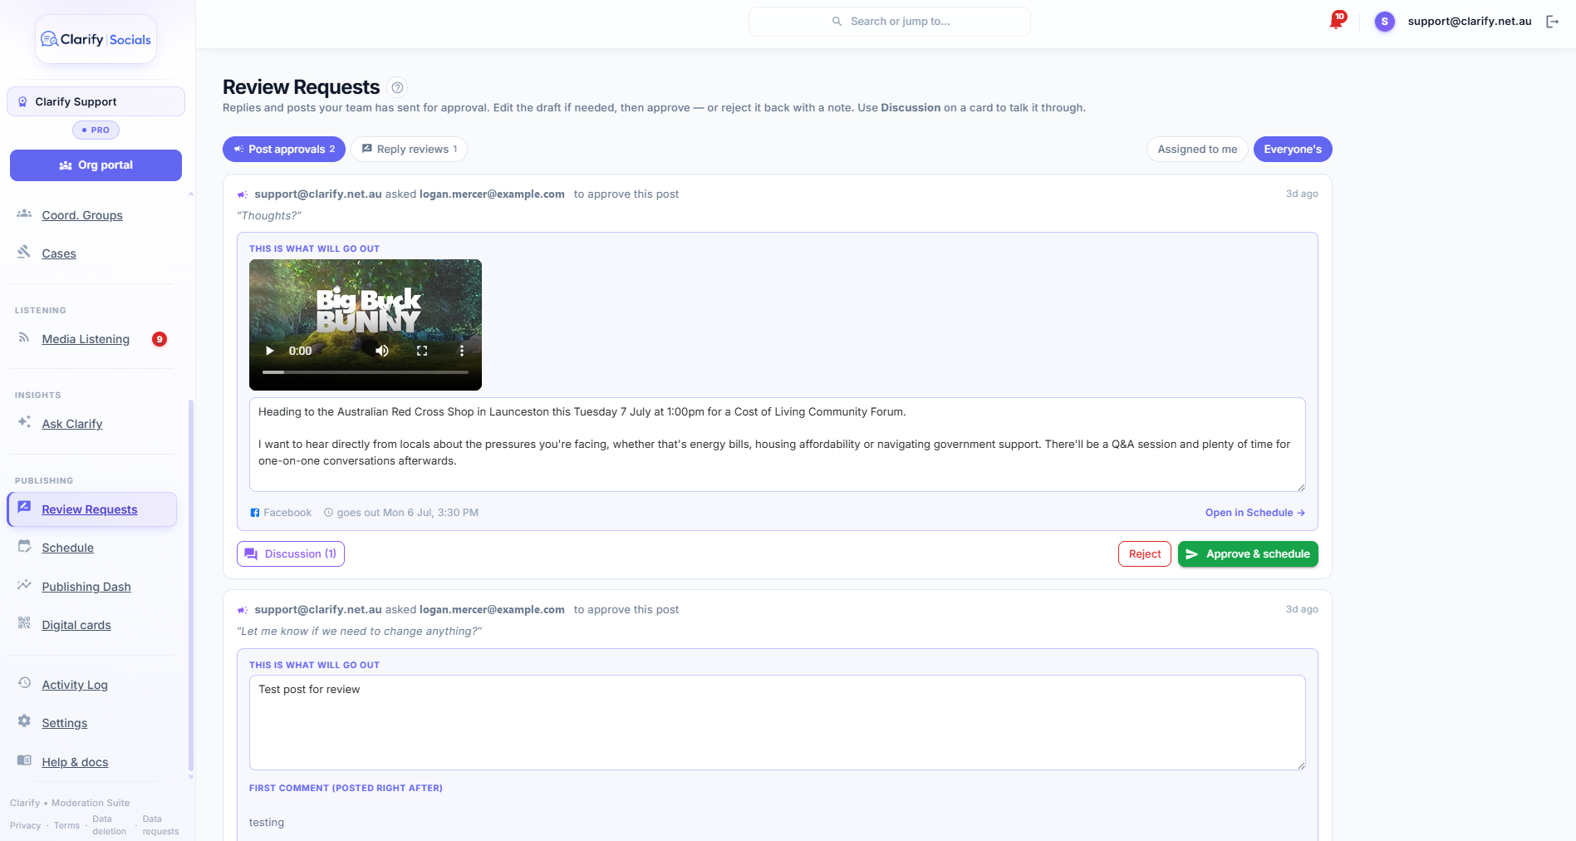The height and width of the screenshot is (841, 1576).
Task: Open the Schedule page
Action: click(68, 548)
